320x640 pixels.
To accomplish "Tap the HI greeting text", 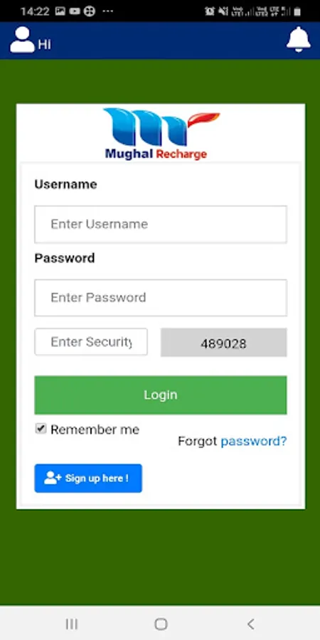I will pyautogui.click(x=45, y=45).
